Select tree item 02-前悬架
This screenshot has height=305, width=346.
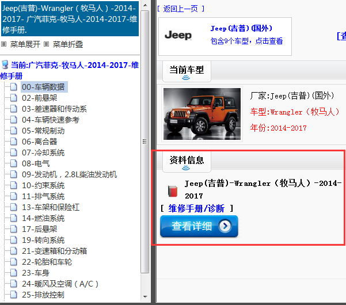pyautogui.click(x=40, y=98)
